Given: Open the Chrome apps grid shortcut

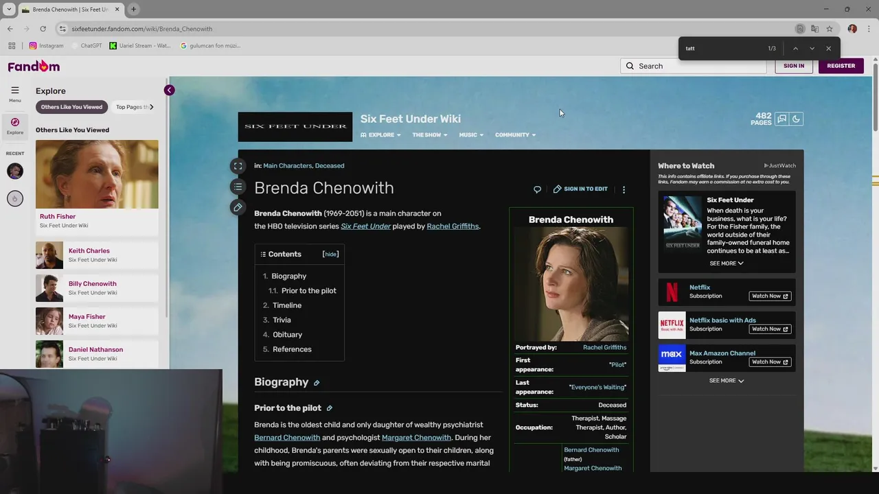Looking at the screenshot, I should point(12,46).
